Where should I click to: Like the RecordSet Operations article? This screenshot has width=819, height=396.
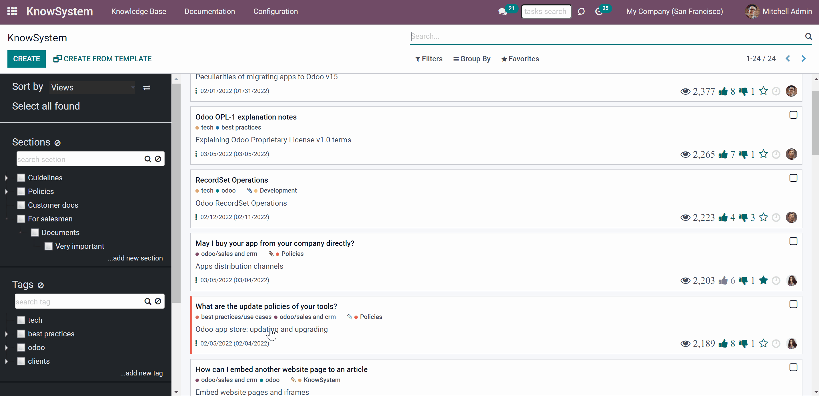coord(723,218)
